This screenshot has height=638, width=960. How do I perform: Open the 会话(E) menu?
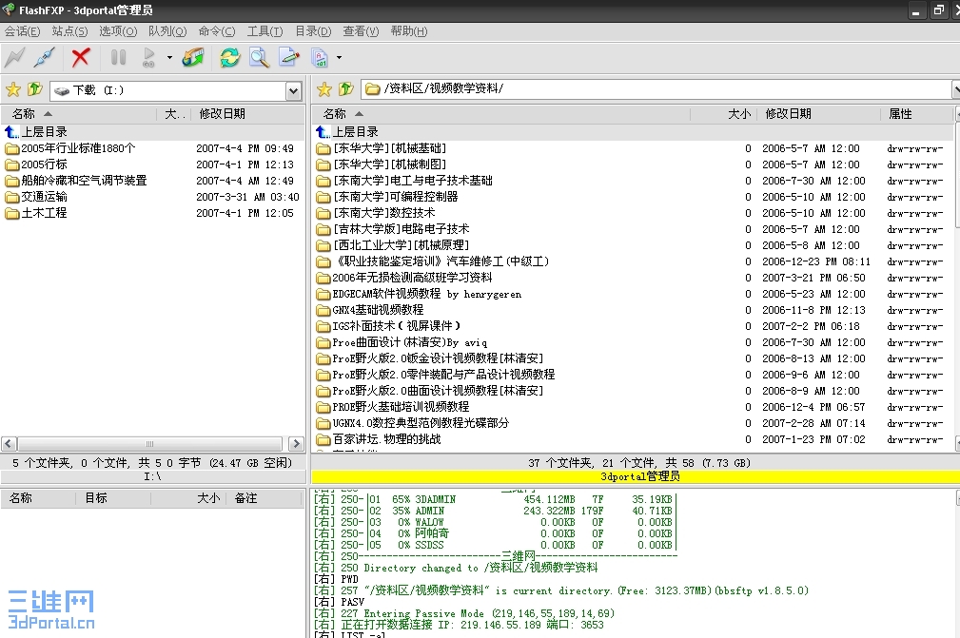pyautogui.click(x=23, y=31)
